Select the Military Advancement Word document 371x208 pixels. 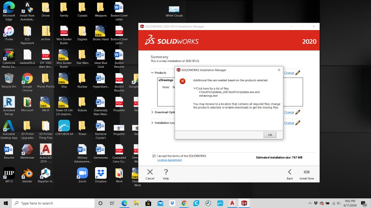pyautogui.click(x=82, y=153)
